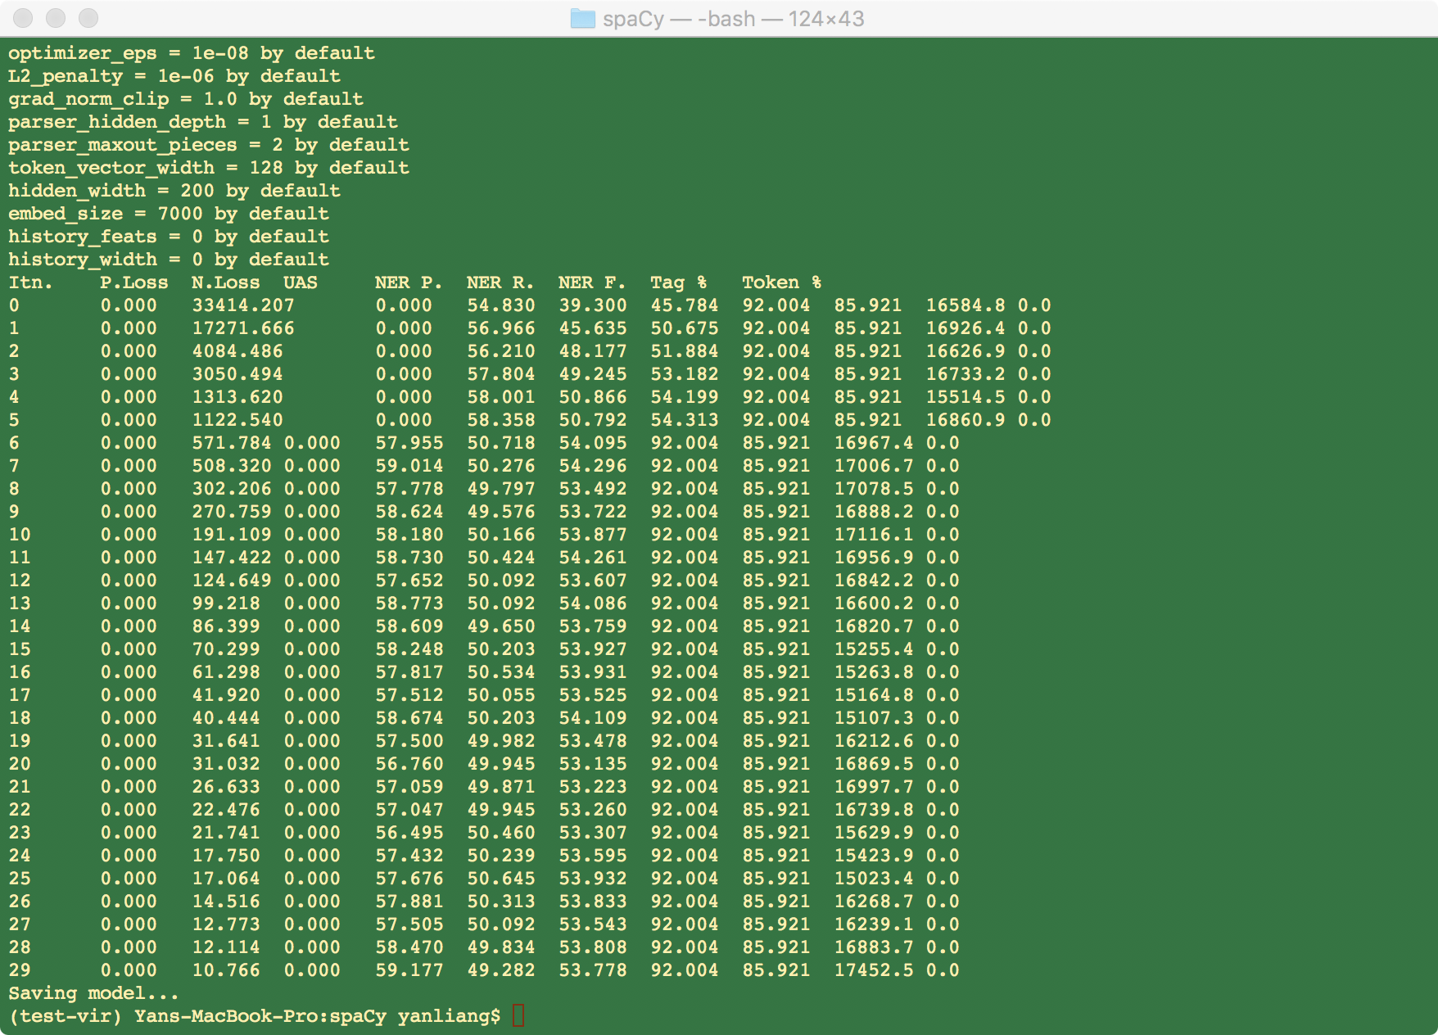This screenshot has width=1438, height=1035.
Task: Click the N.Loss value 3050.494
Action: tap(237, 374)
